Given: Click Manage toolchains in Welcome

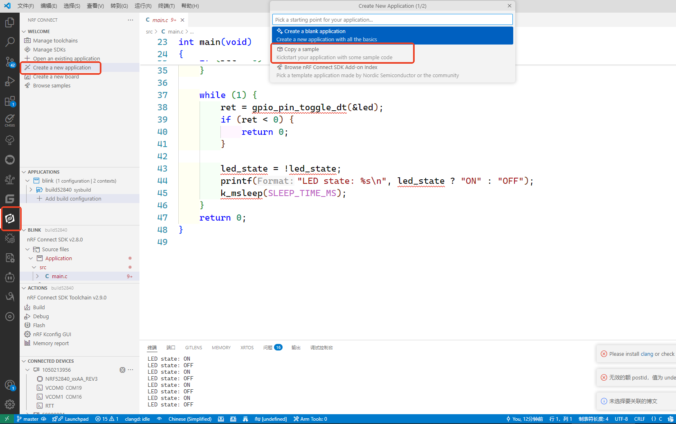Looking at the screenshot, I should coord(55,41).
